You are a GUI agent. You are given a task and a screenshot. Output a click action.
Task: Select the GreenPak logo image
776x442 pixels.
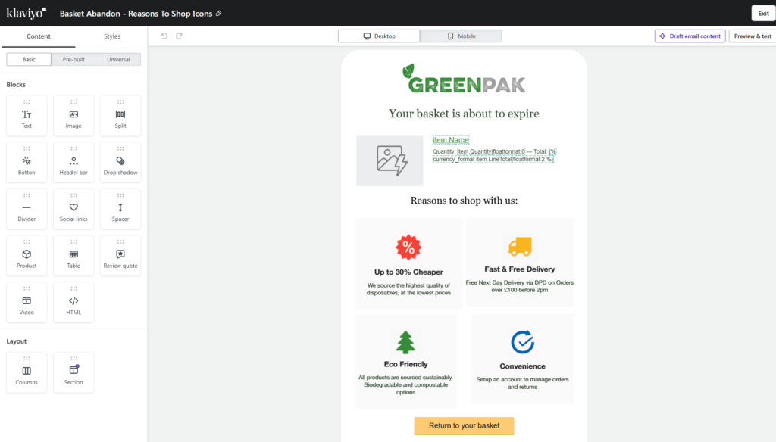[x=464, y=79]
